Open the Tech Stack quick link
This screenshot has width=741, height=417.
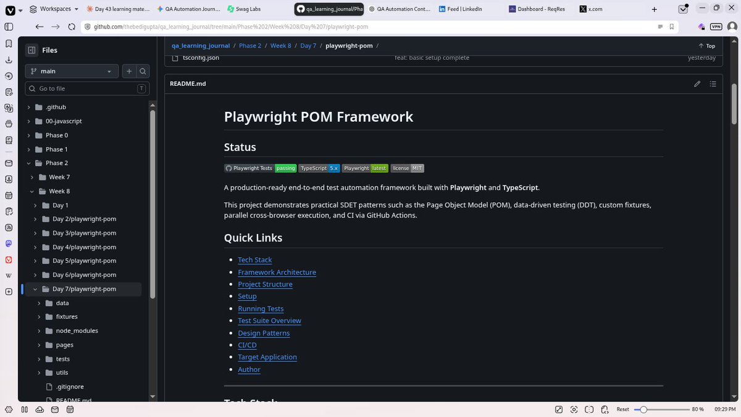point(254,260)
